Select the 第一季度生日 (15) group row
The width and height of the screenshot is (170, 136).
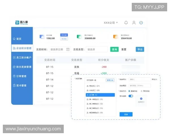(100, 99)
